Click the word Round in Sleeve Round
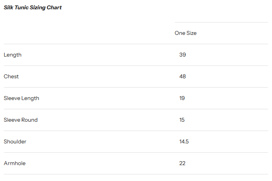Viewport: 272px width, 181px height. [30, 120]
